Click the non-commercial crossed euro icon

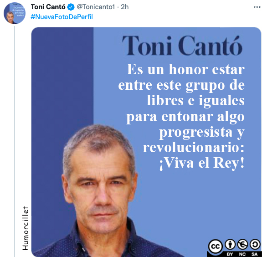242,244
